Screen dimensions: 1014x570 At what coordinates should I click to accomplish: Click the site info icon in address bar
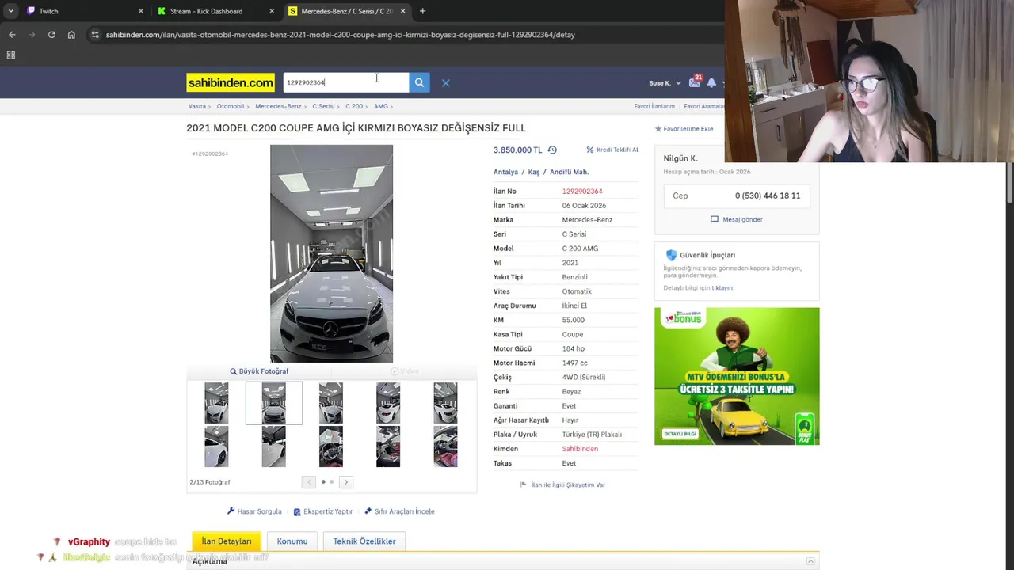[95, 35]
